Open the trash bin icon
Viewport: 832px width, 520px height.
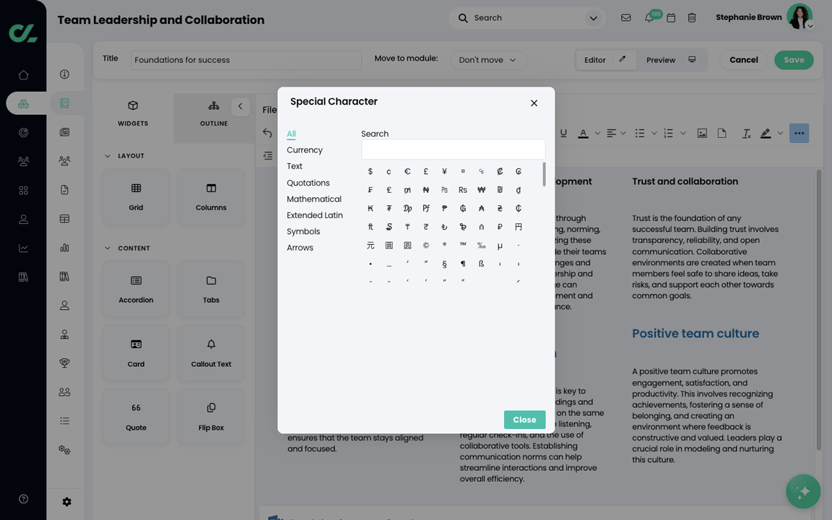click(692, 18)
